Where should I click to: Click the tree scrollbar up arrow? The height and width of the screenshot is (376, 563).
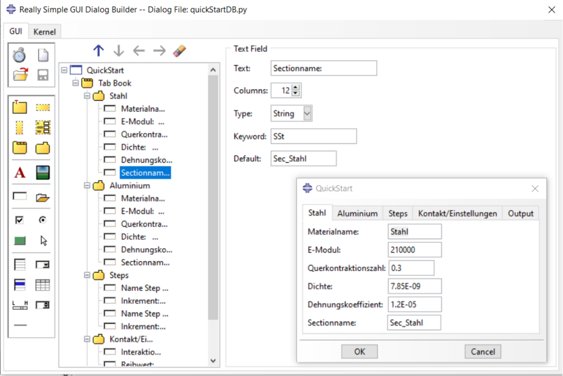(213, 70)
